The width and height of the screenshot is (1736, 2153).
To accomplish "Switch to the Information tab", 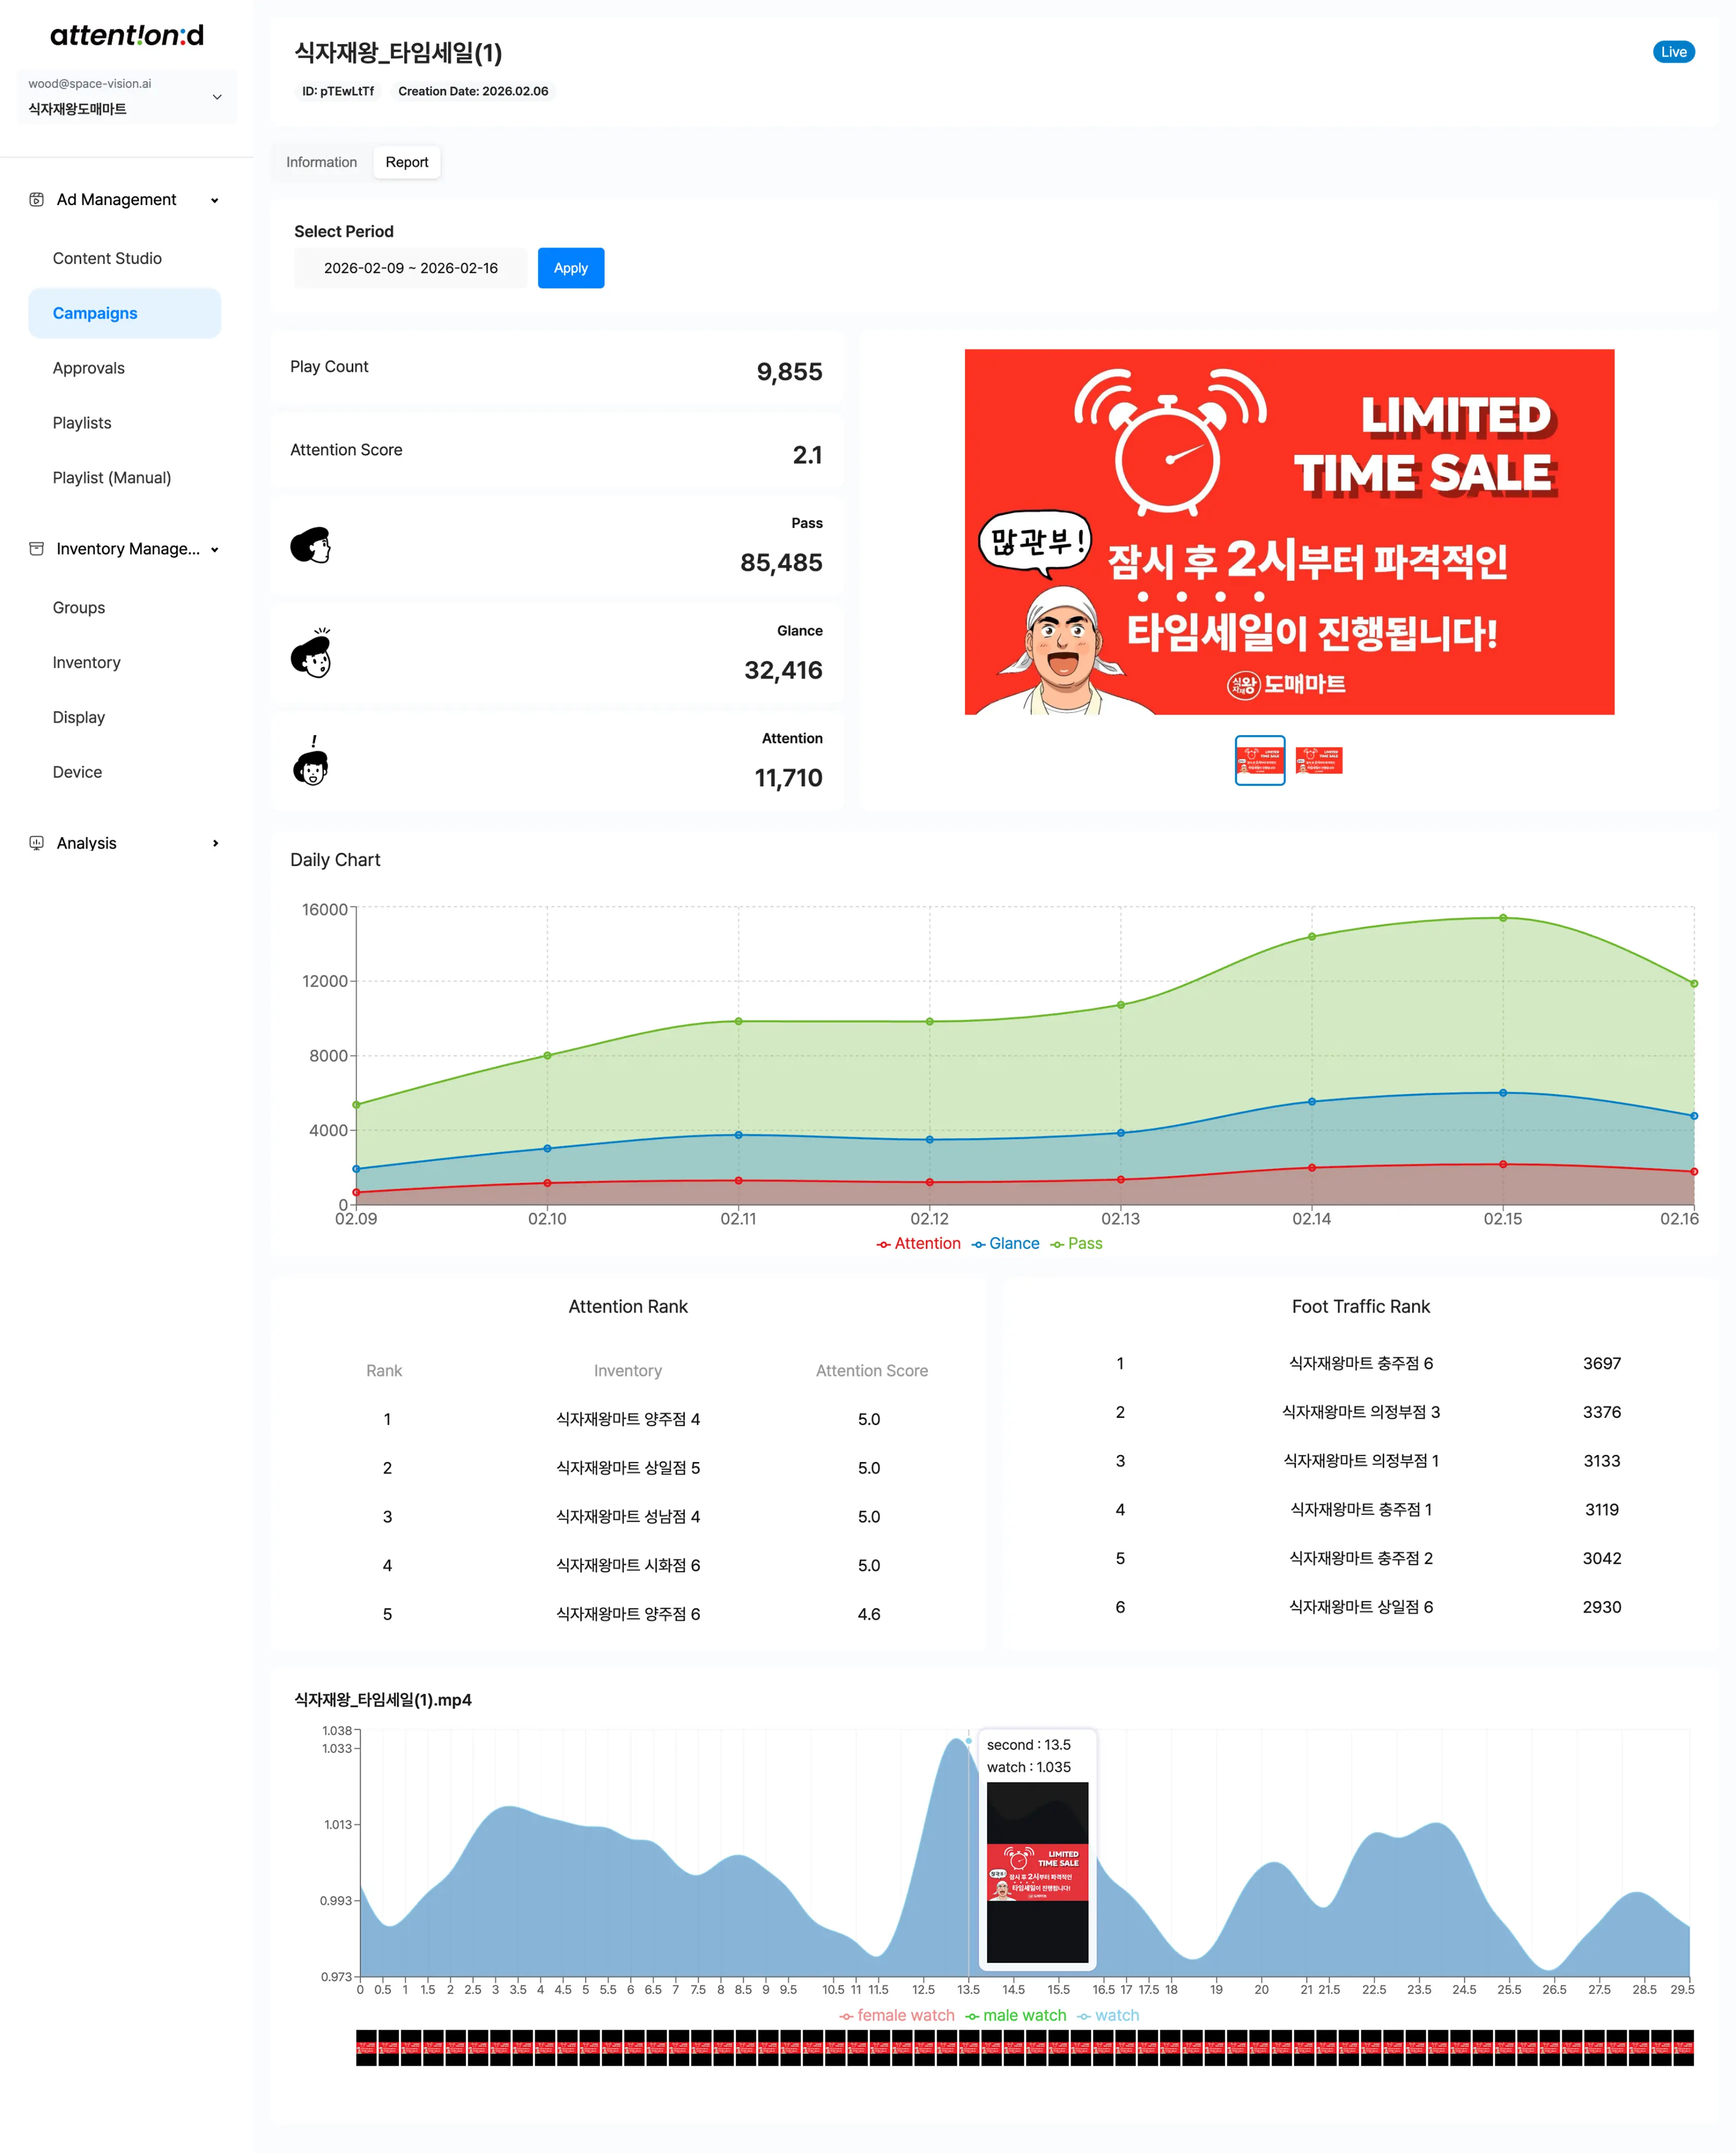I will 321,162.
